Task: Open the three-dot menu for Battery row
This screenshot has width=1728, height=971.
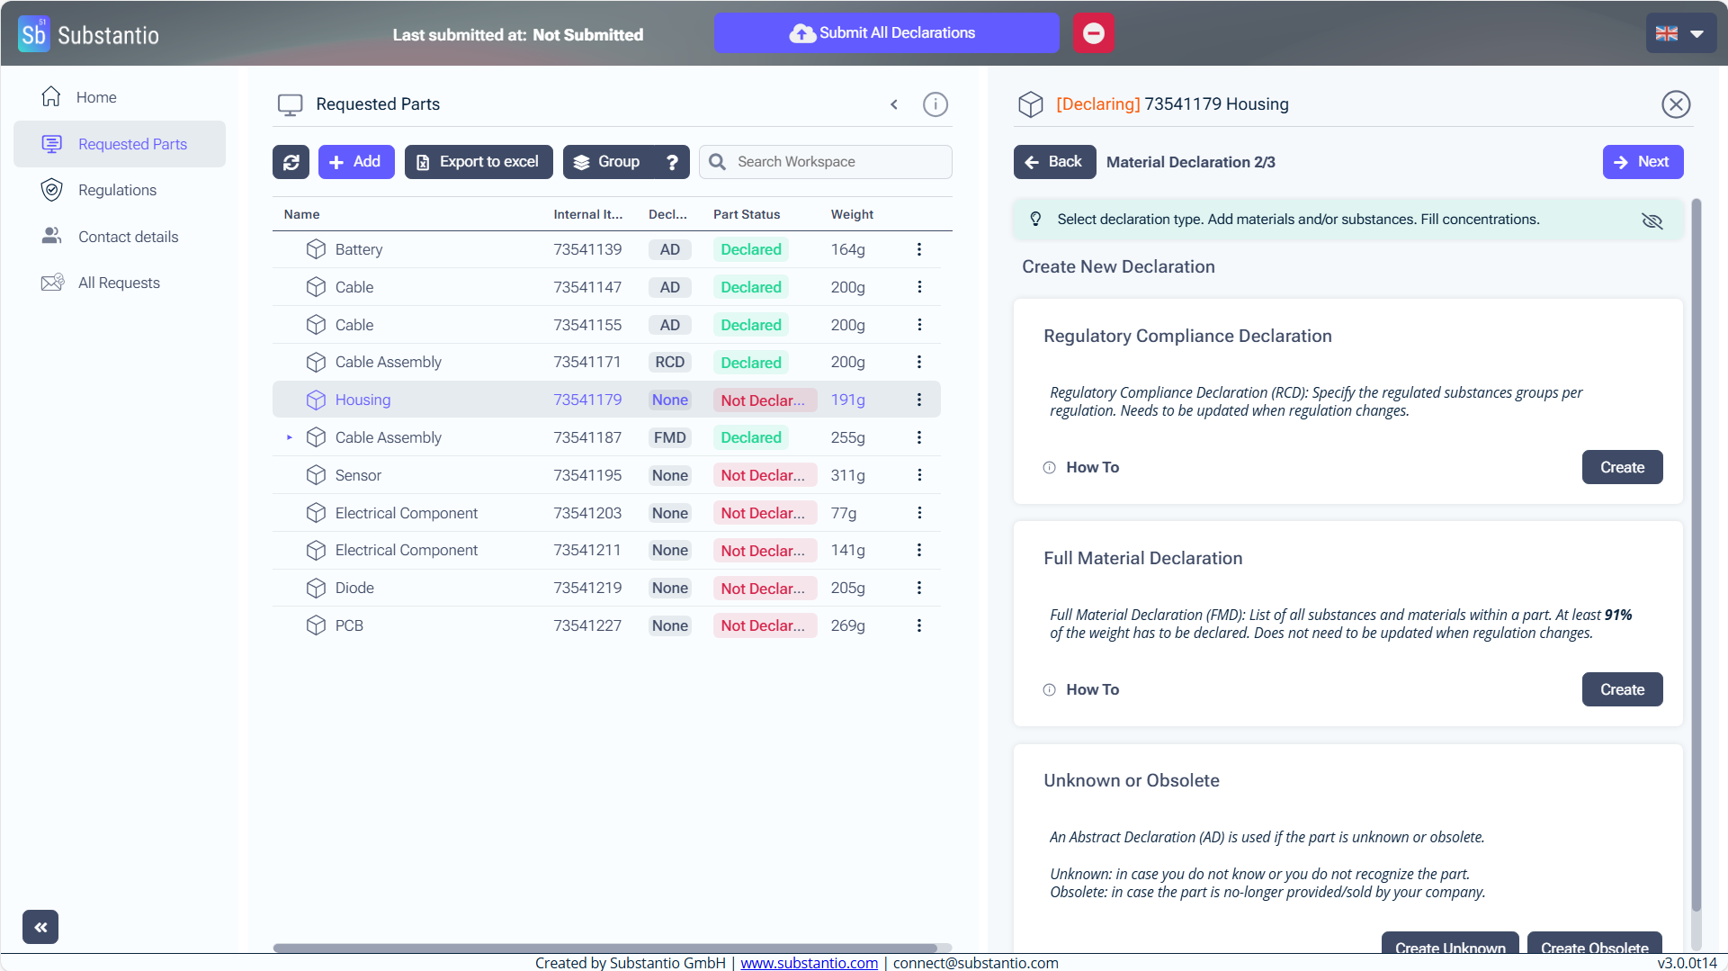Action: [918, 249]
